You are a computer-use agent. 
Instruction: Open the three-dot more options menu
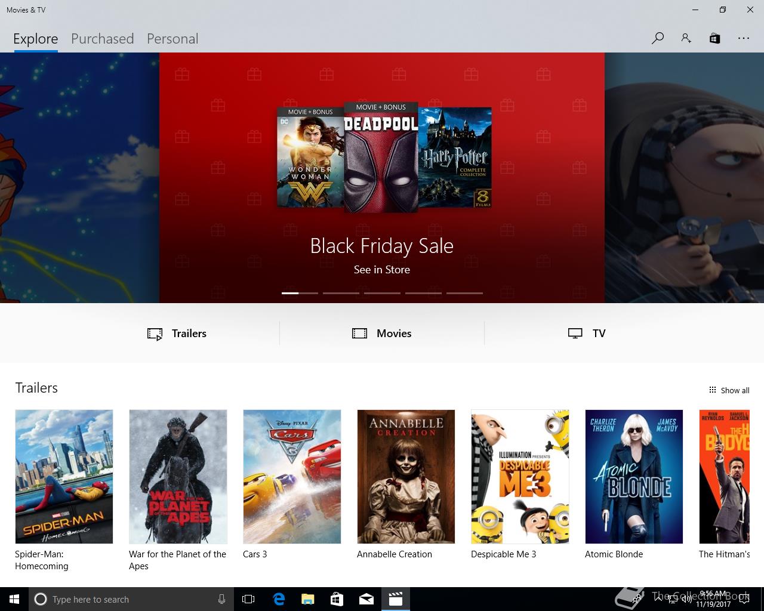(x=743, y=38)
